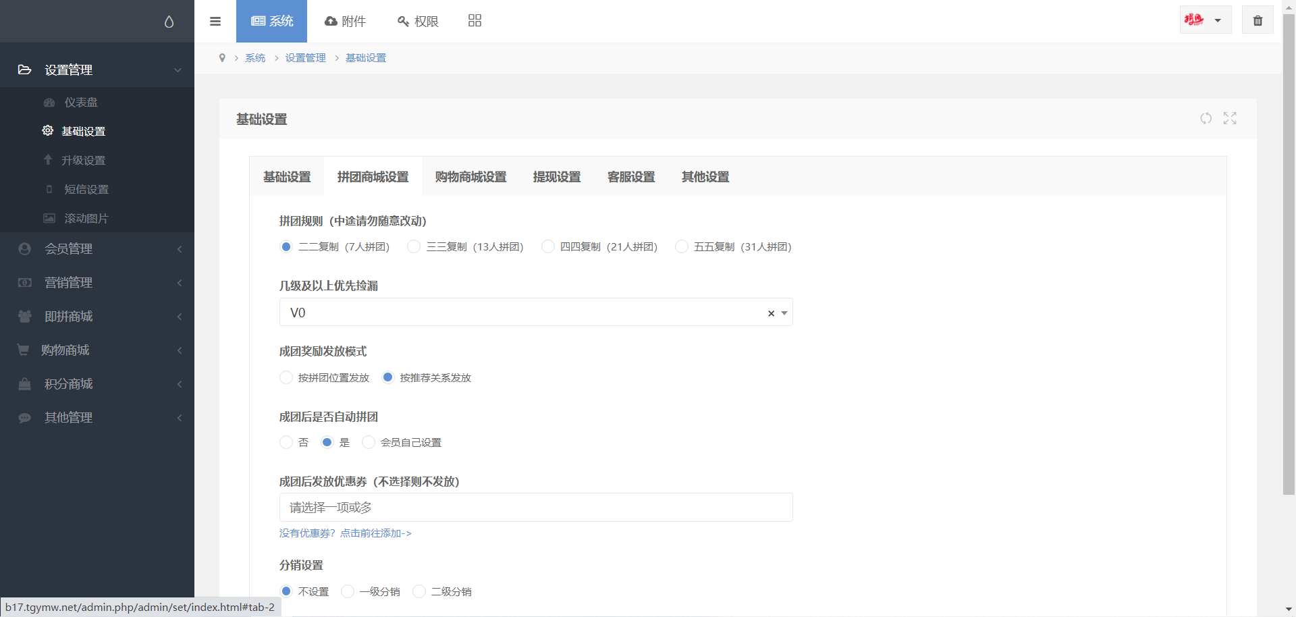The height and width of the screenshot is (617, 1296).
Task: Select 一级分销 radio option
Action: (x=348, y=592)
